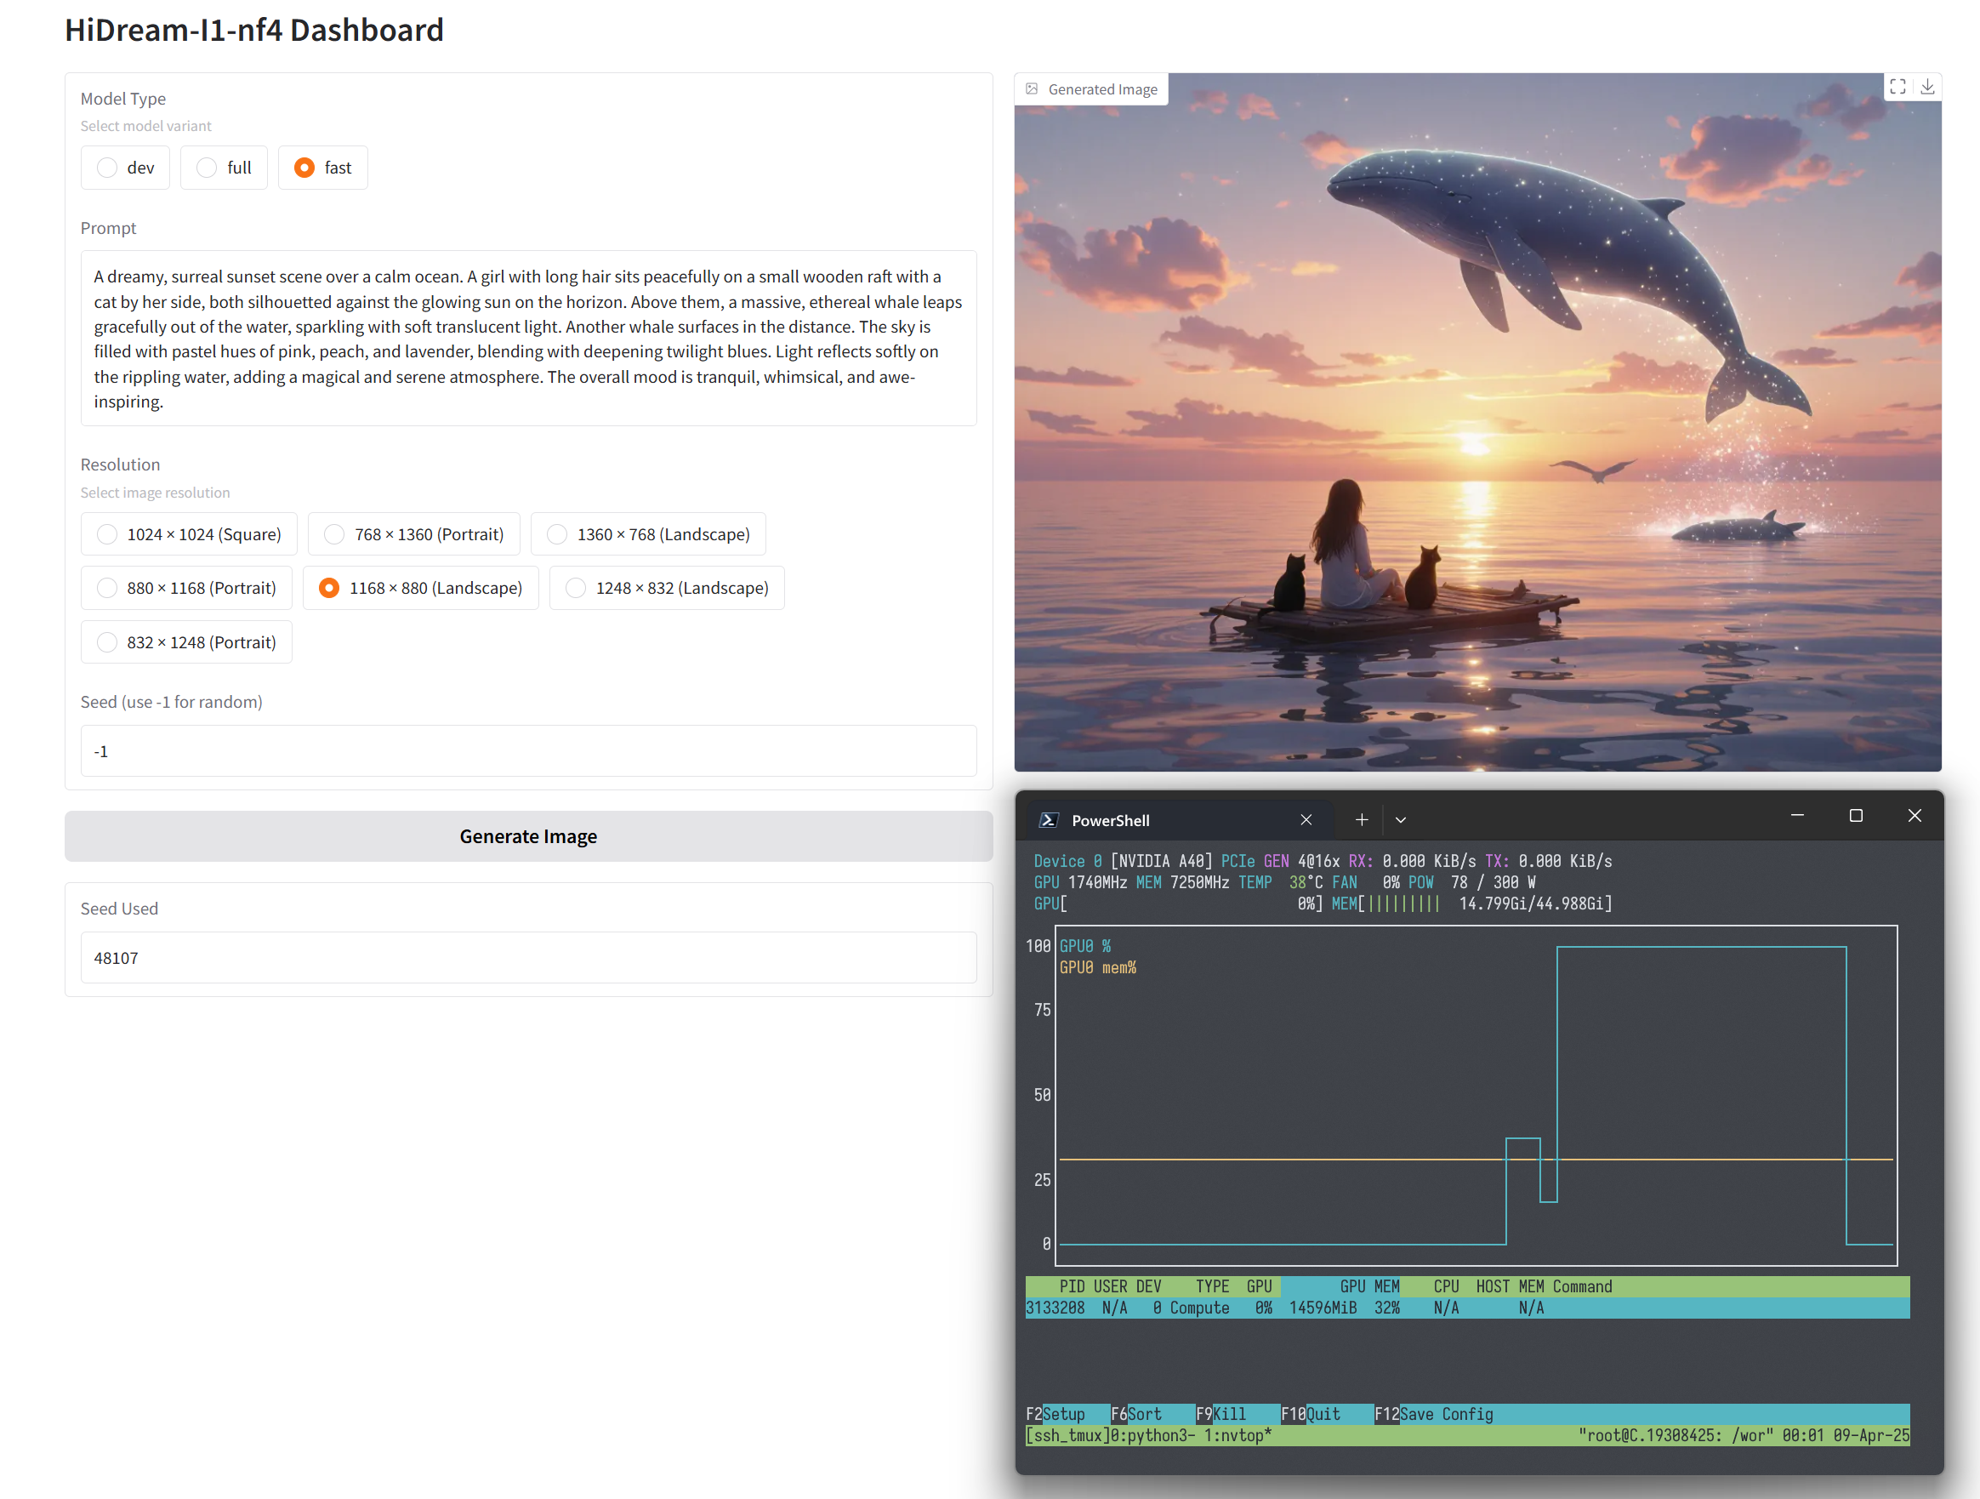The height and width of the screenshot is (1499, 1980).
Task: Maximize the PowerShell window
Action: point(1856,816)
